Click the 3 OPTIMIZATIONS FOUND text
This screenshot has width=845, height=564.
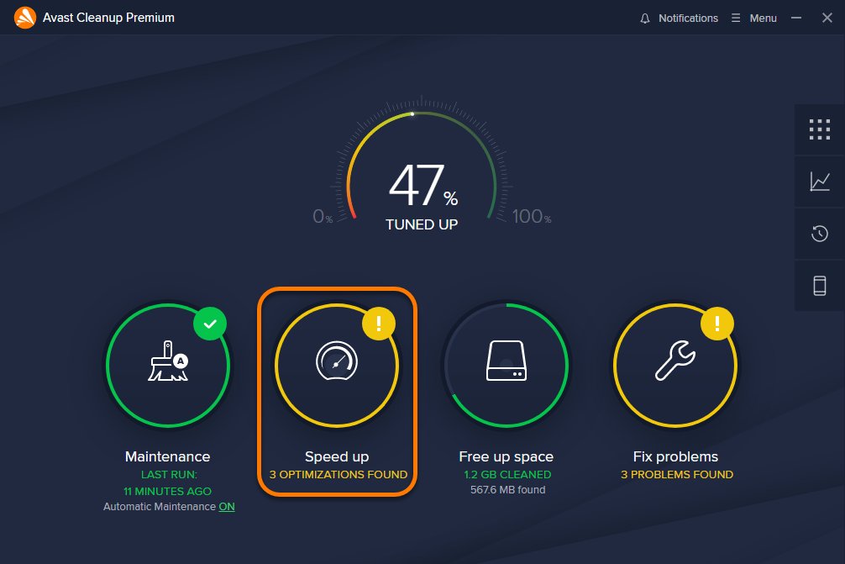click(339, 475)
